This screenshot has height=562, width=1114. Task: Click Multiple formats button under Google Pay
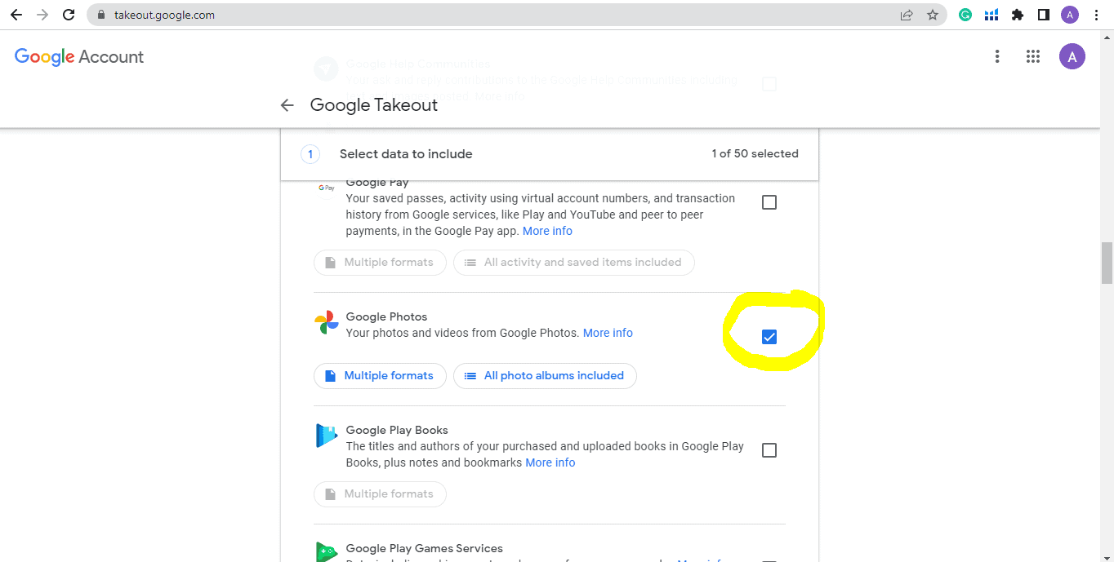tap(380, 263)
